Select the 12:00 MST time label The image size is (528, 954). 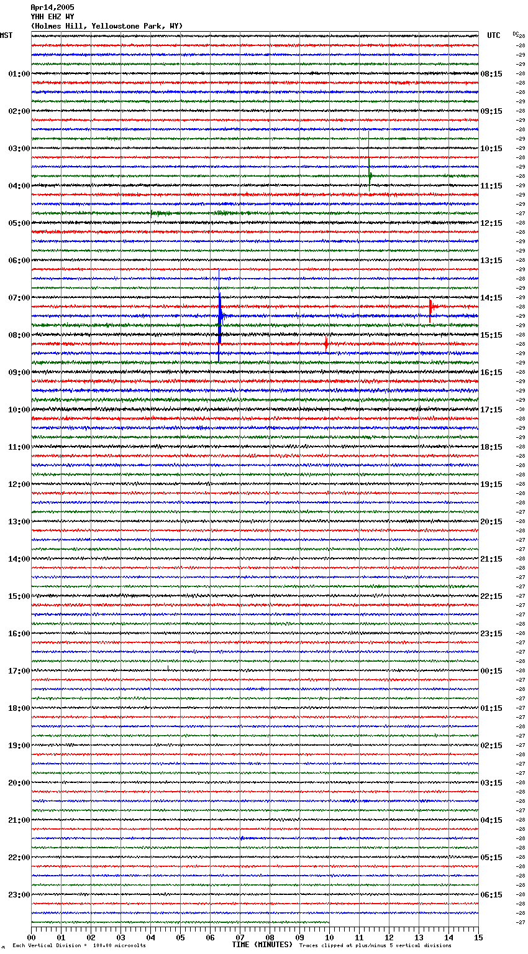[19, 484]
